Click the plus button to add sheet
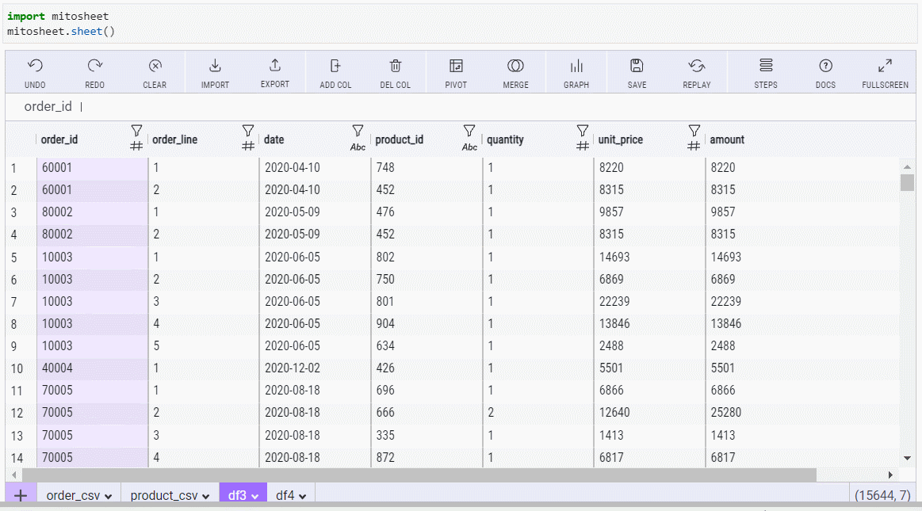The image size is (922, 511). pyautogui.click(x=21, y=496)
